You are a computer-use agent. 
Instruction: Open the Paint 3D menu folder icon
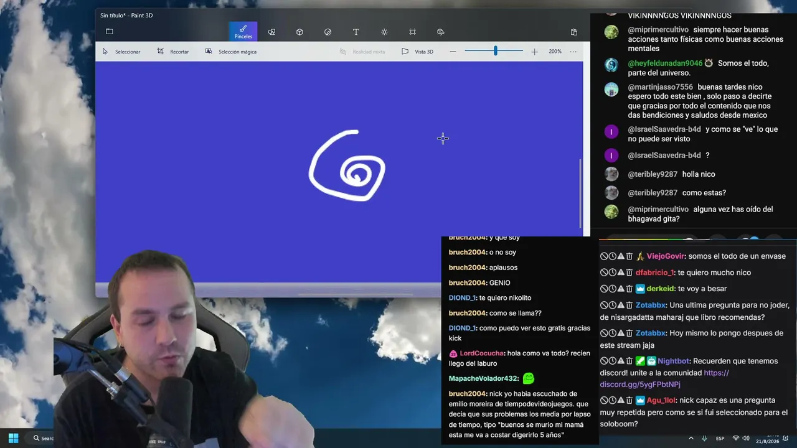pyautogui.click(x=110, y=32)
